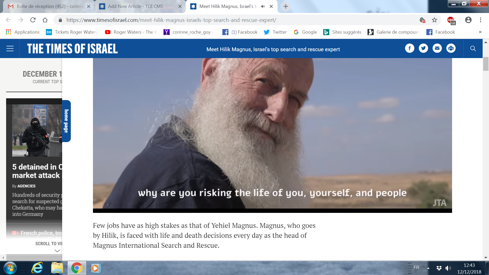The width and height of the screenshot is (489, 275).
Task: Open the browser home page
Action: [45, 20]
